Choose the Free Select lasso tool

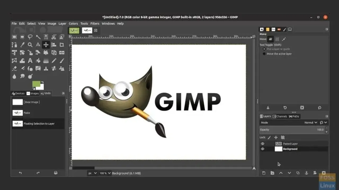pyautogui.click(x=30, y=37)
